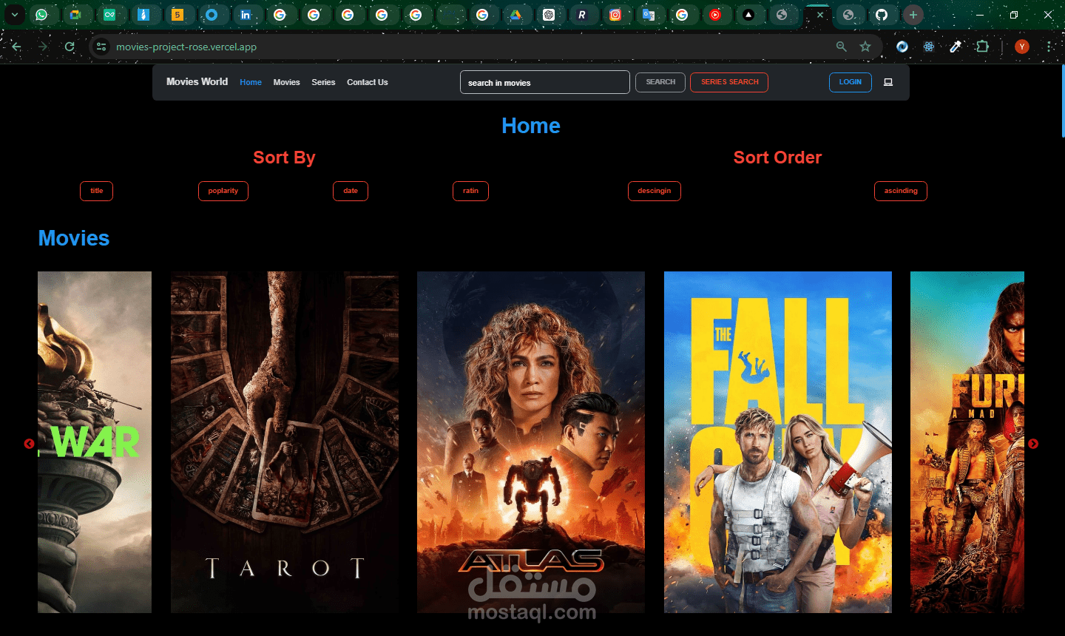Open the React Developer Tools extension
Image resolution: width=1065 pixels, height=636 pixels.
pyautogui.click(x=929, y=47)
